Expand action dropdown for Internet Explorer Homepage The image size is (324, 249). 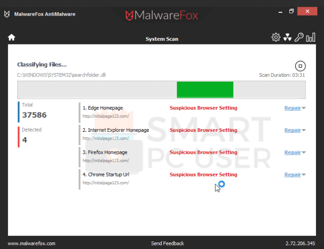[x=304, y=130]
